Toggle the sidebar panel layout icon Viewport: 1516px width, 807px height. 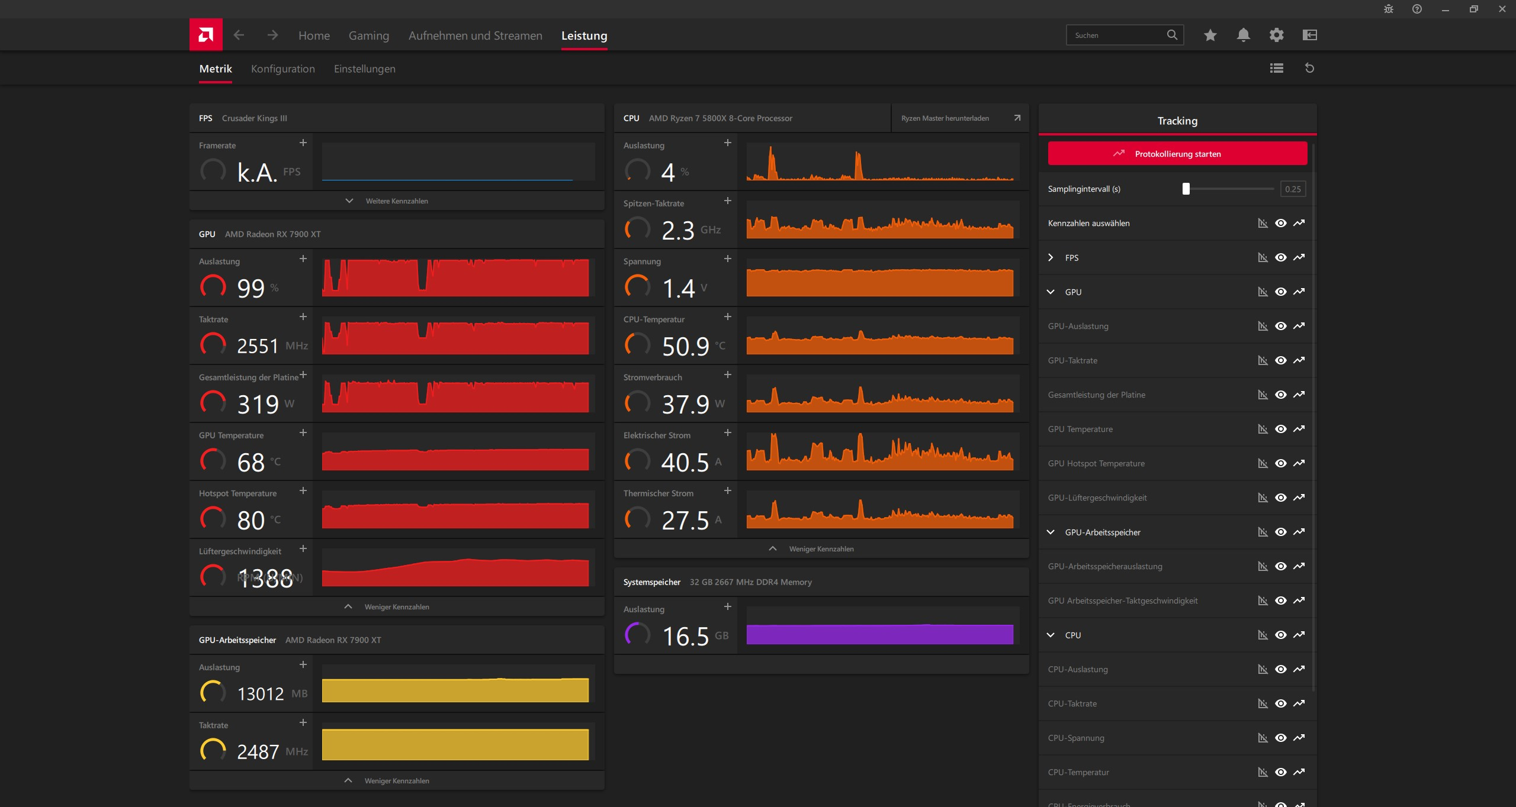coord(1309,35)
